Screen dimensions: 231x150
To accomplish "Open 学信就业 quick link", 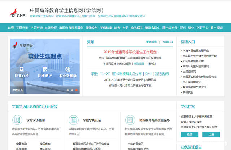I will click(188, 92).
